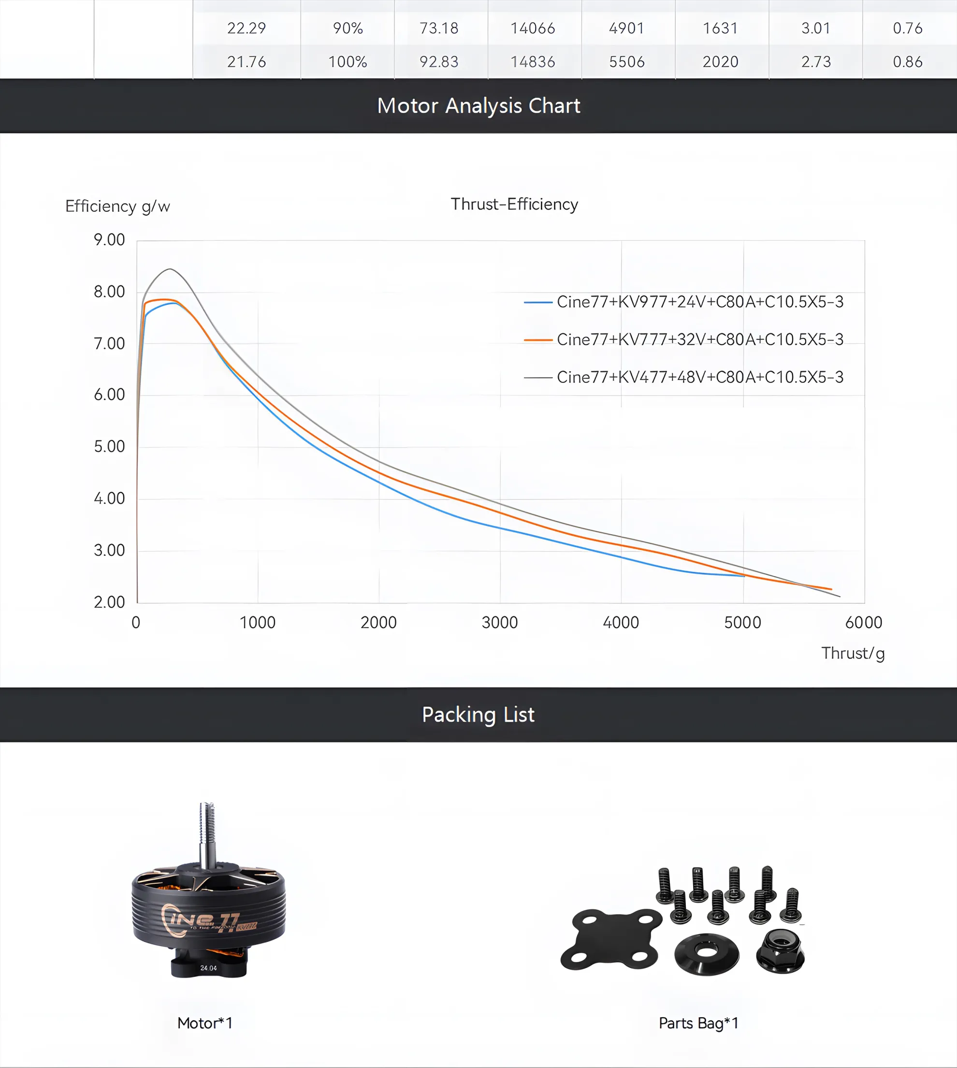
Task: Click the Parts Bag*1 caption
Action: click(698, 1023)
